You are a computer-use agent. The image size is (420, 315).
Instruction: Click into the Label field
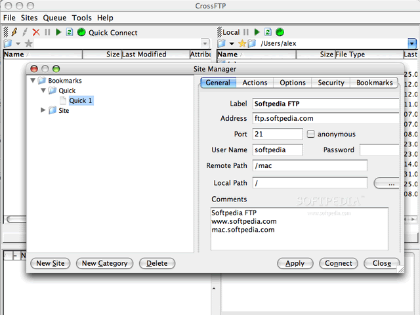coord(325,104)
